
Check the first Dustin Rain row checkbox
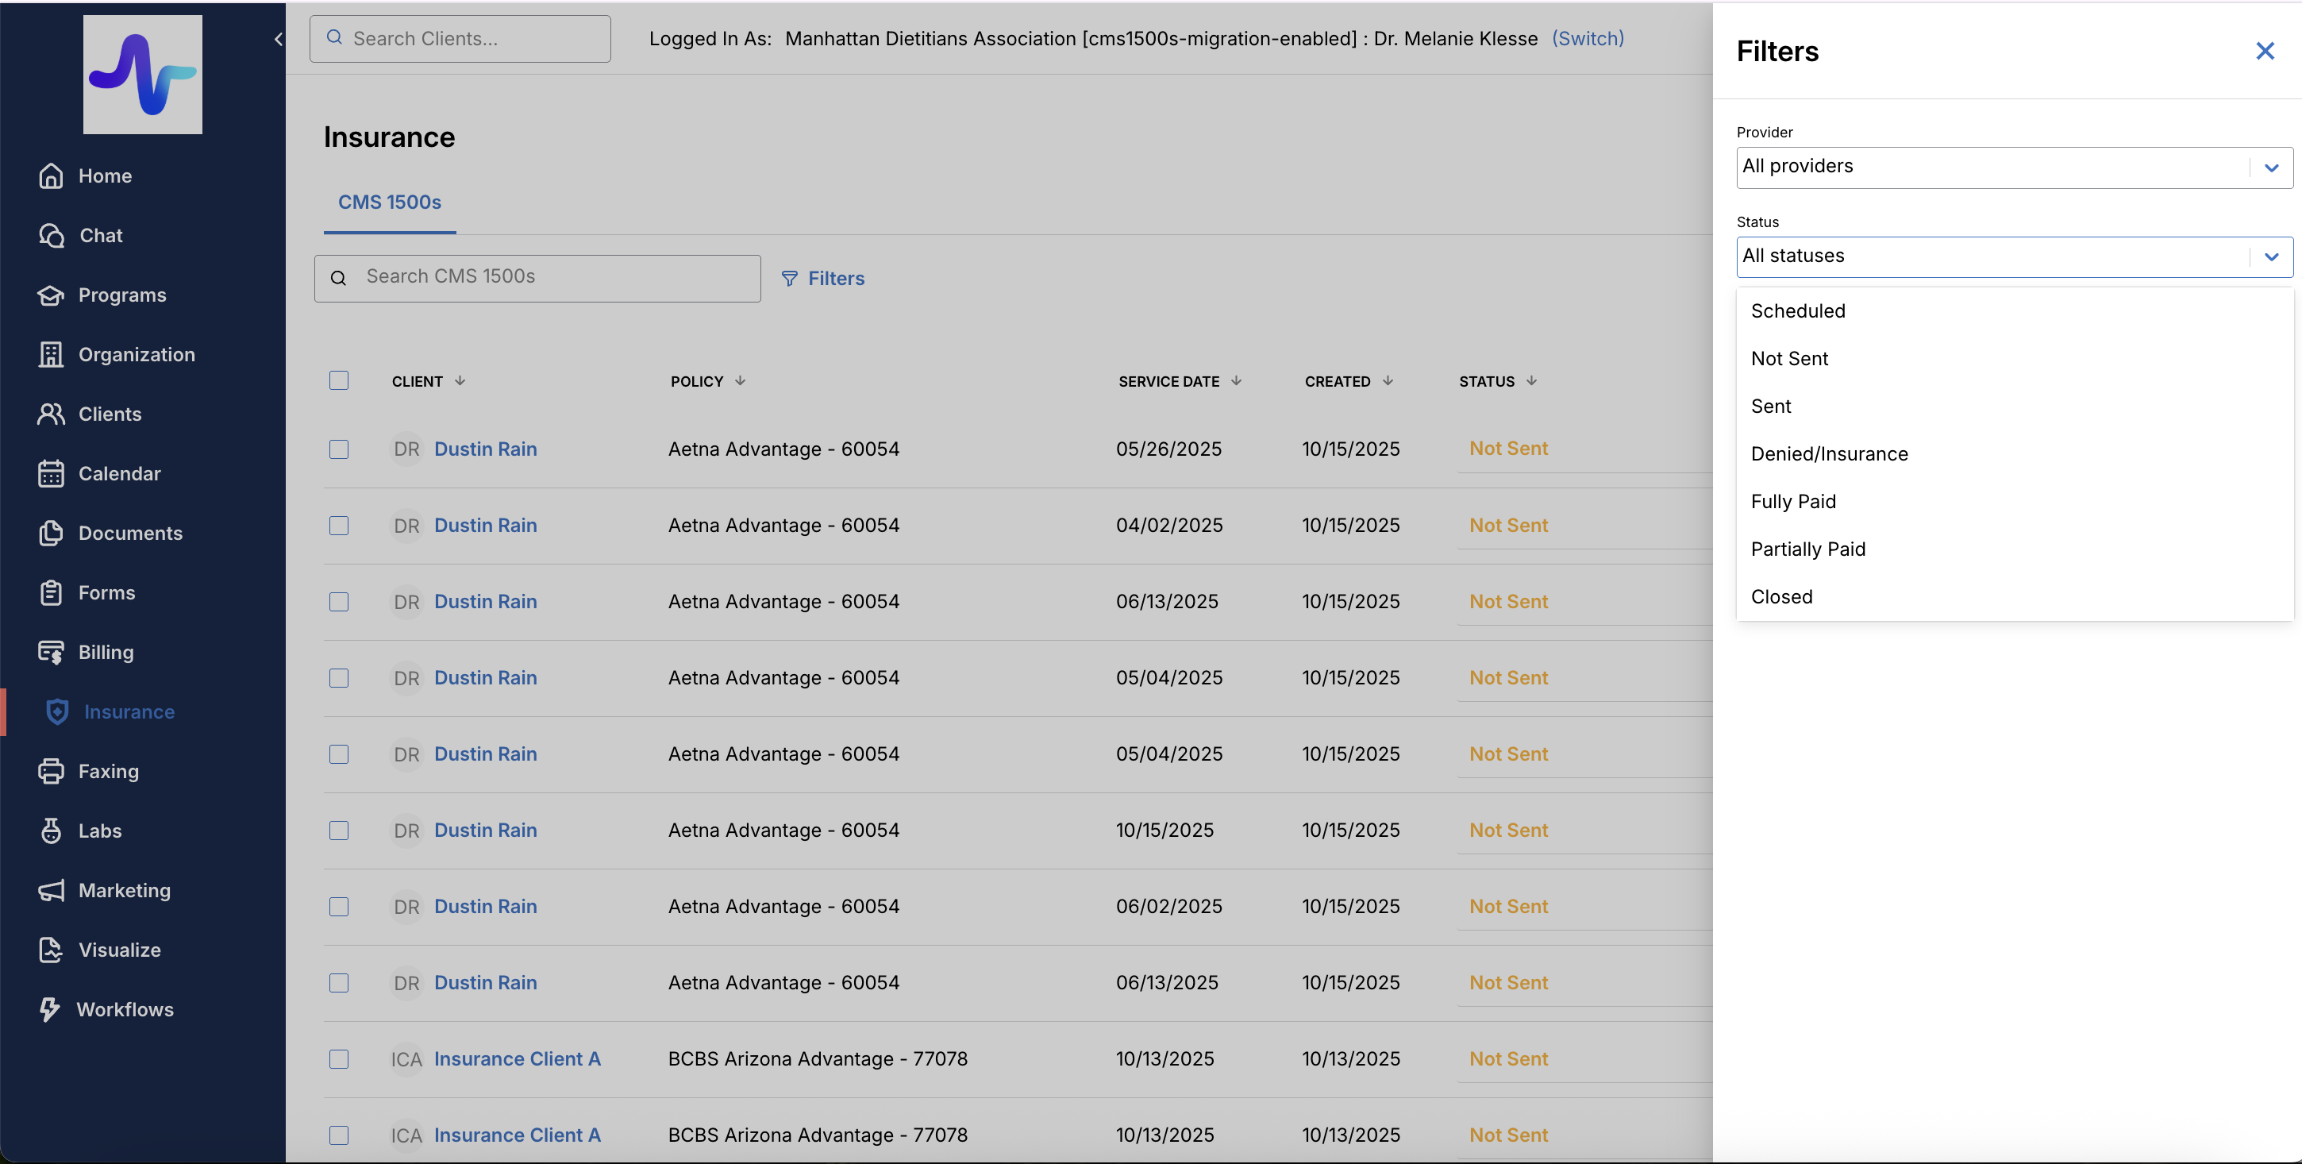[339, 449]
